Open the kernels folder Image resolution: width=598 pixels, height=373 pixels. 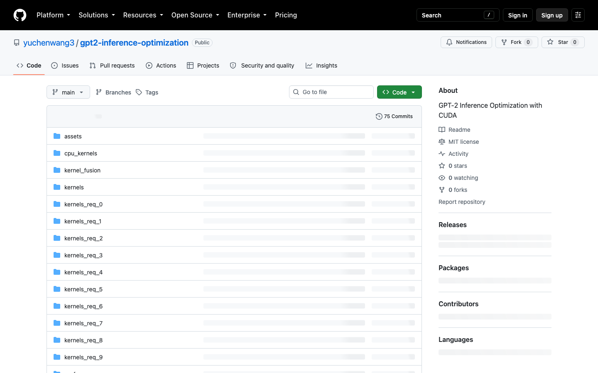click(74, 187)
